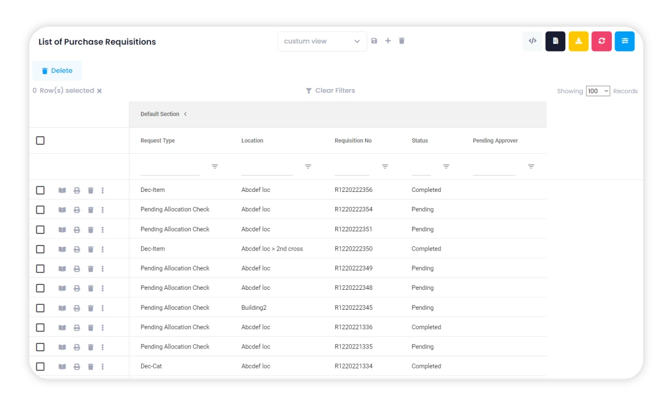Click Clear Filters
The width and height of the screenshot is (672, 406).
point(330,90)
